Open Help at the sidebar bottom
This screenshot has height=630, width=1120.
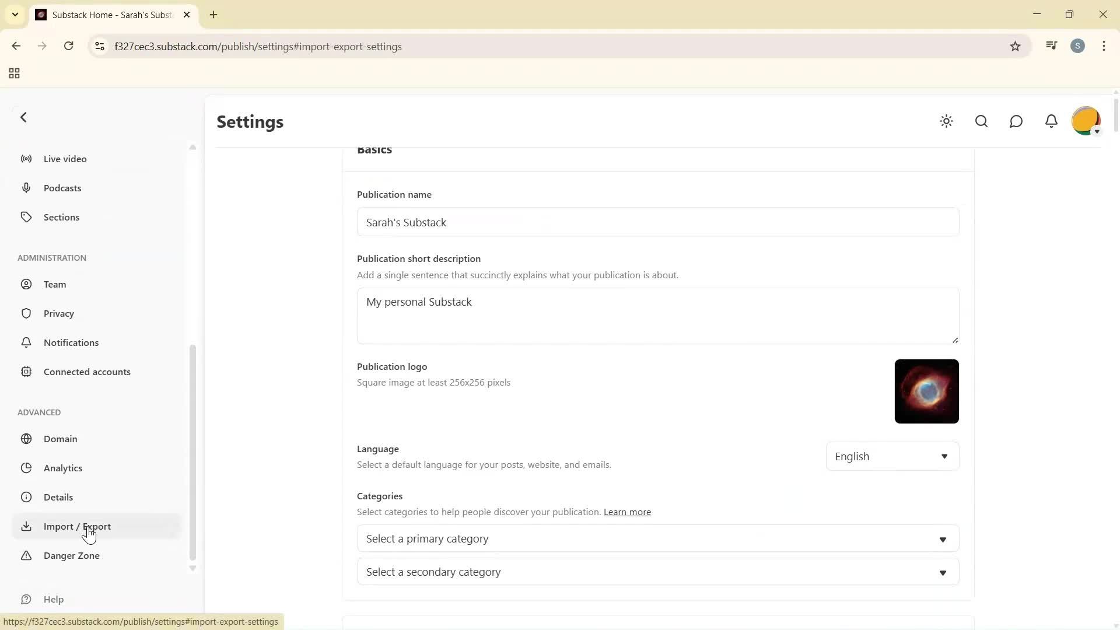point(54,599)
